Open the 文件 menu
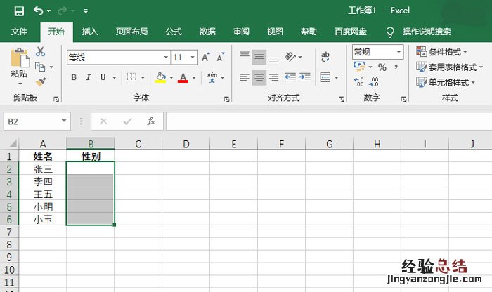Screen dimensions: 492x292 pos(19,32)
